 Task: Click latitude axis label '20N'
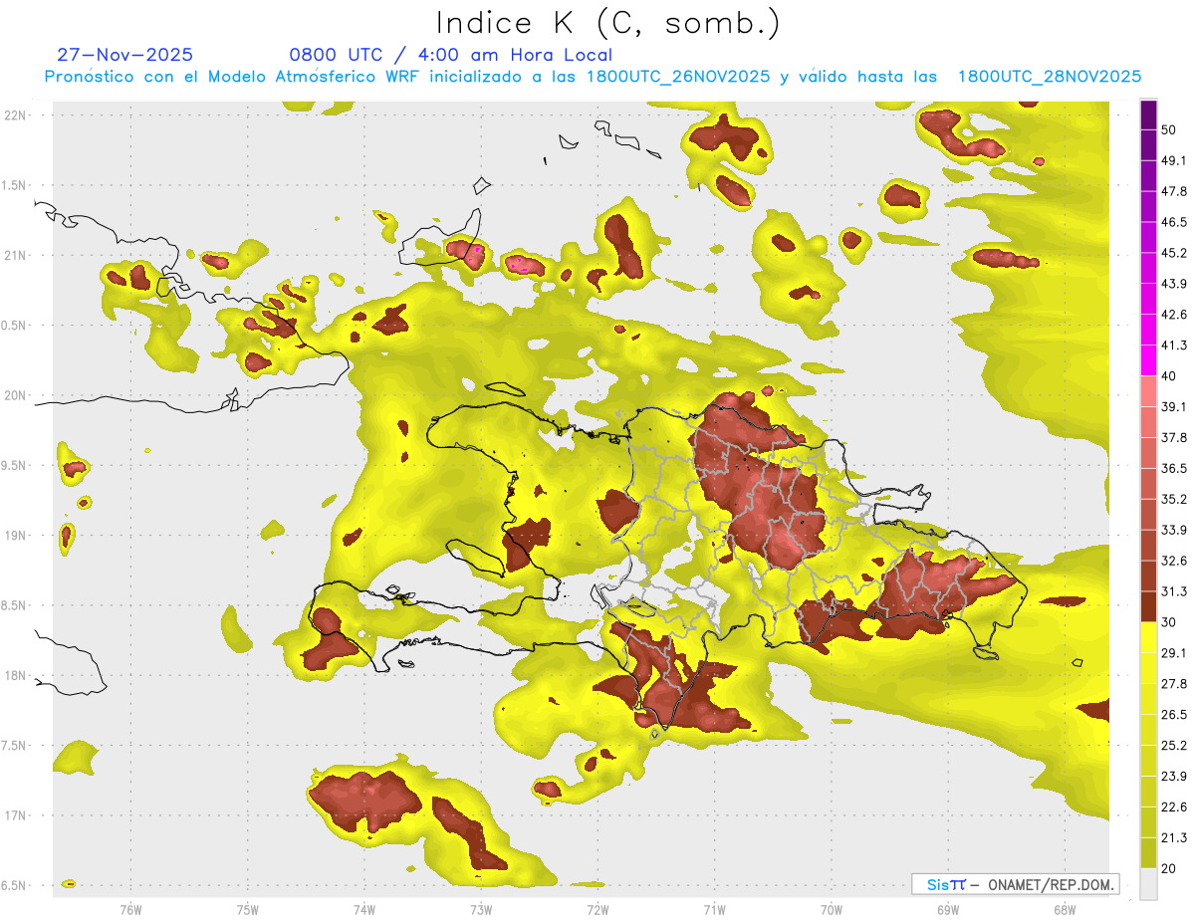15,395
